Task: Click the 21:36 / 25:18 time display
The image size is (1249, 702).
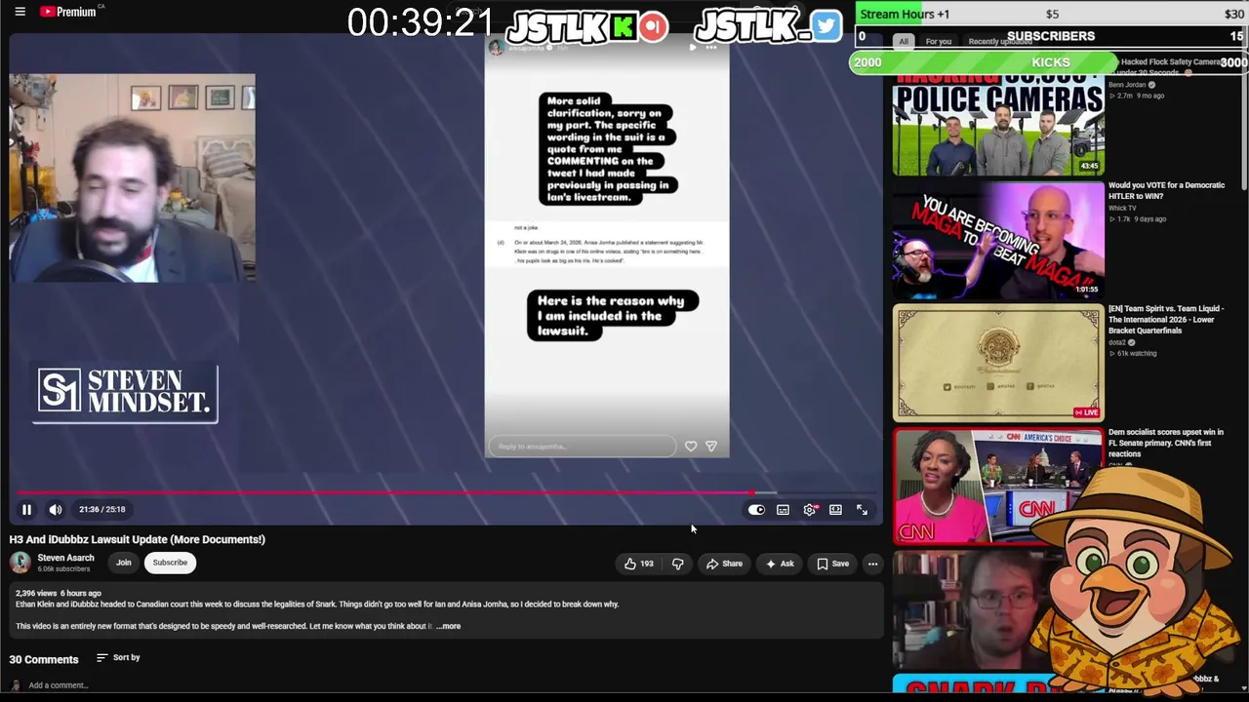Action: click(x=102, y=510)
